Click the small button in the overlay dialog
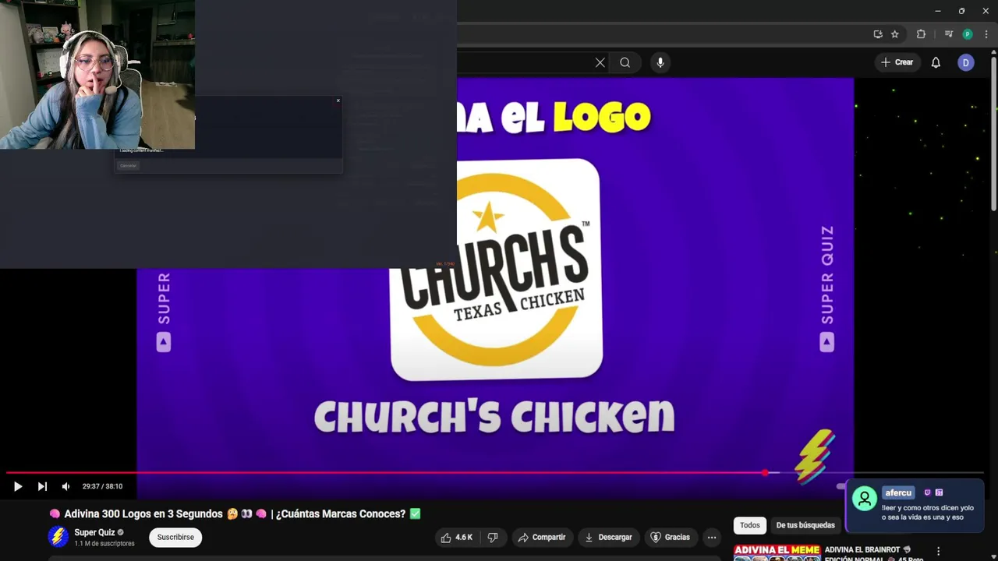The image size is (998, 561). pos(128,165)
